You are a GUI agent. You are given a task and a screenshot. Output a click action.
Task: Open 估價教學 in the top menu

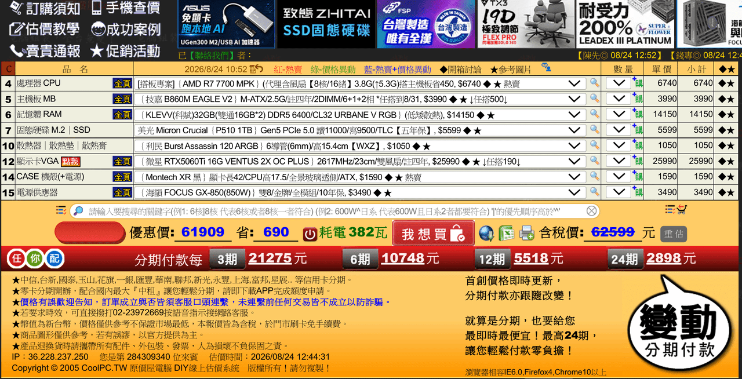pyautogui.click(x=45, y=29)
